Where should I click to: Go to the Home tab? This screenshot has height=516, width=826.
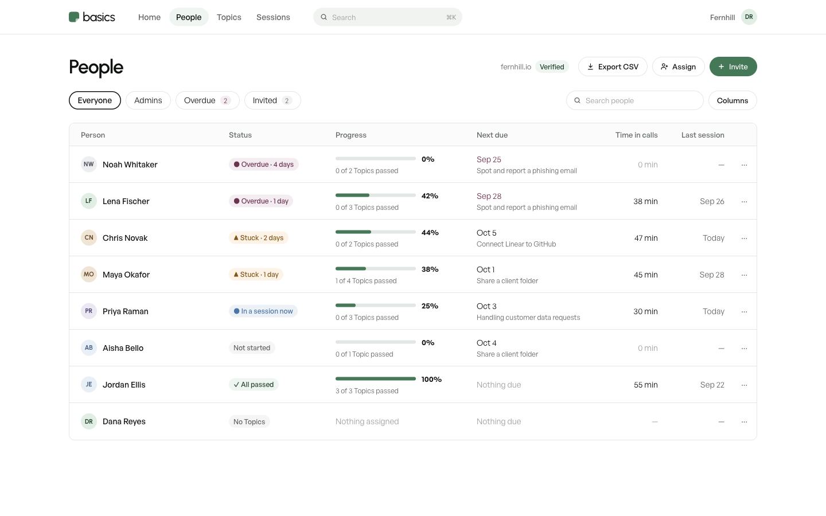[x=149, y=17]
